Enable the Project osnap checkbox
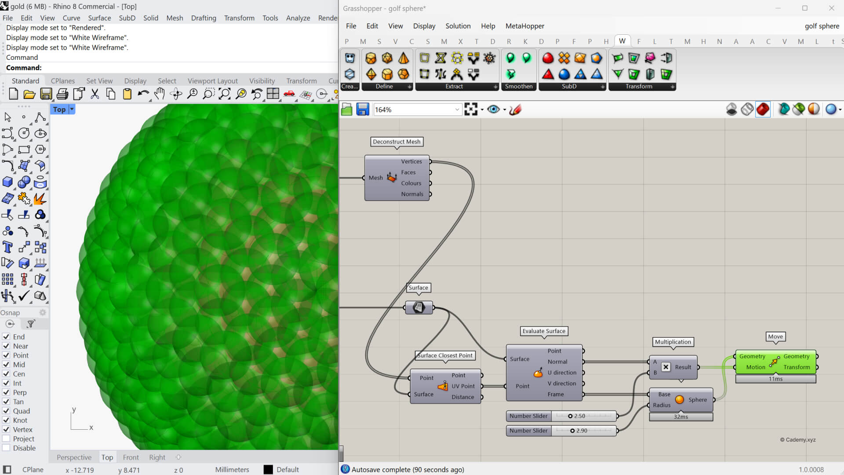The image size is (844, 475). point(6,439)
